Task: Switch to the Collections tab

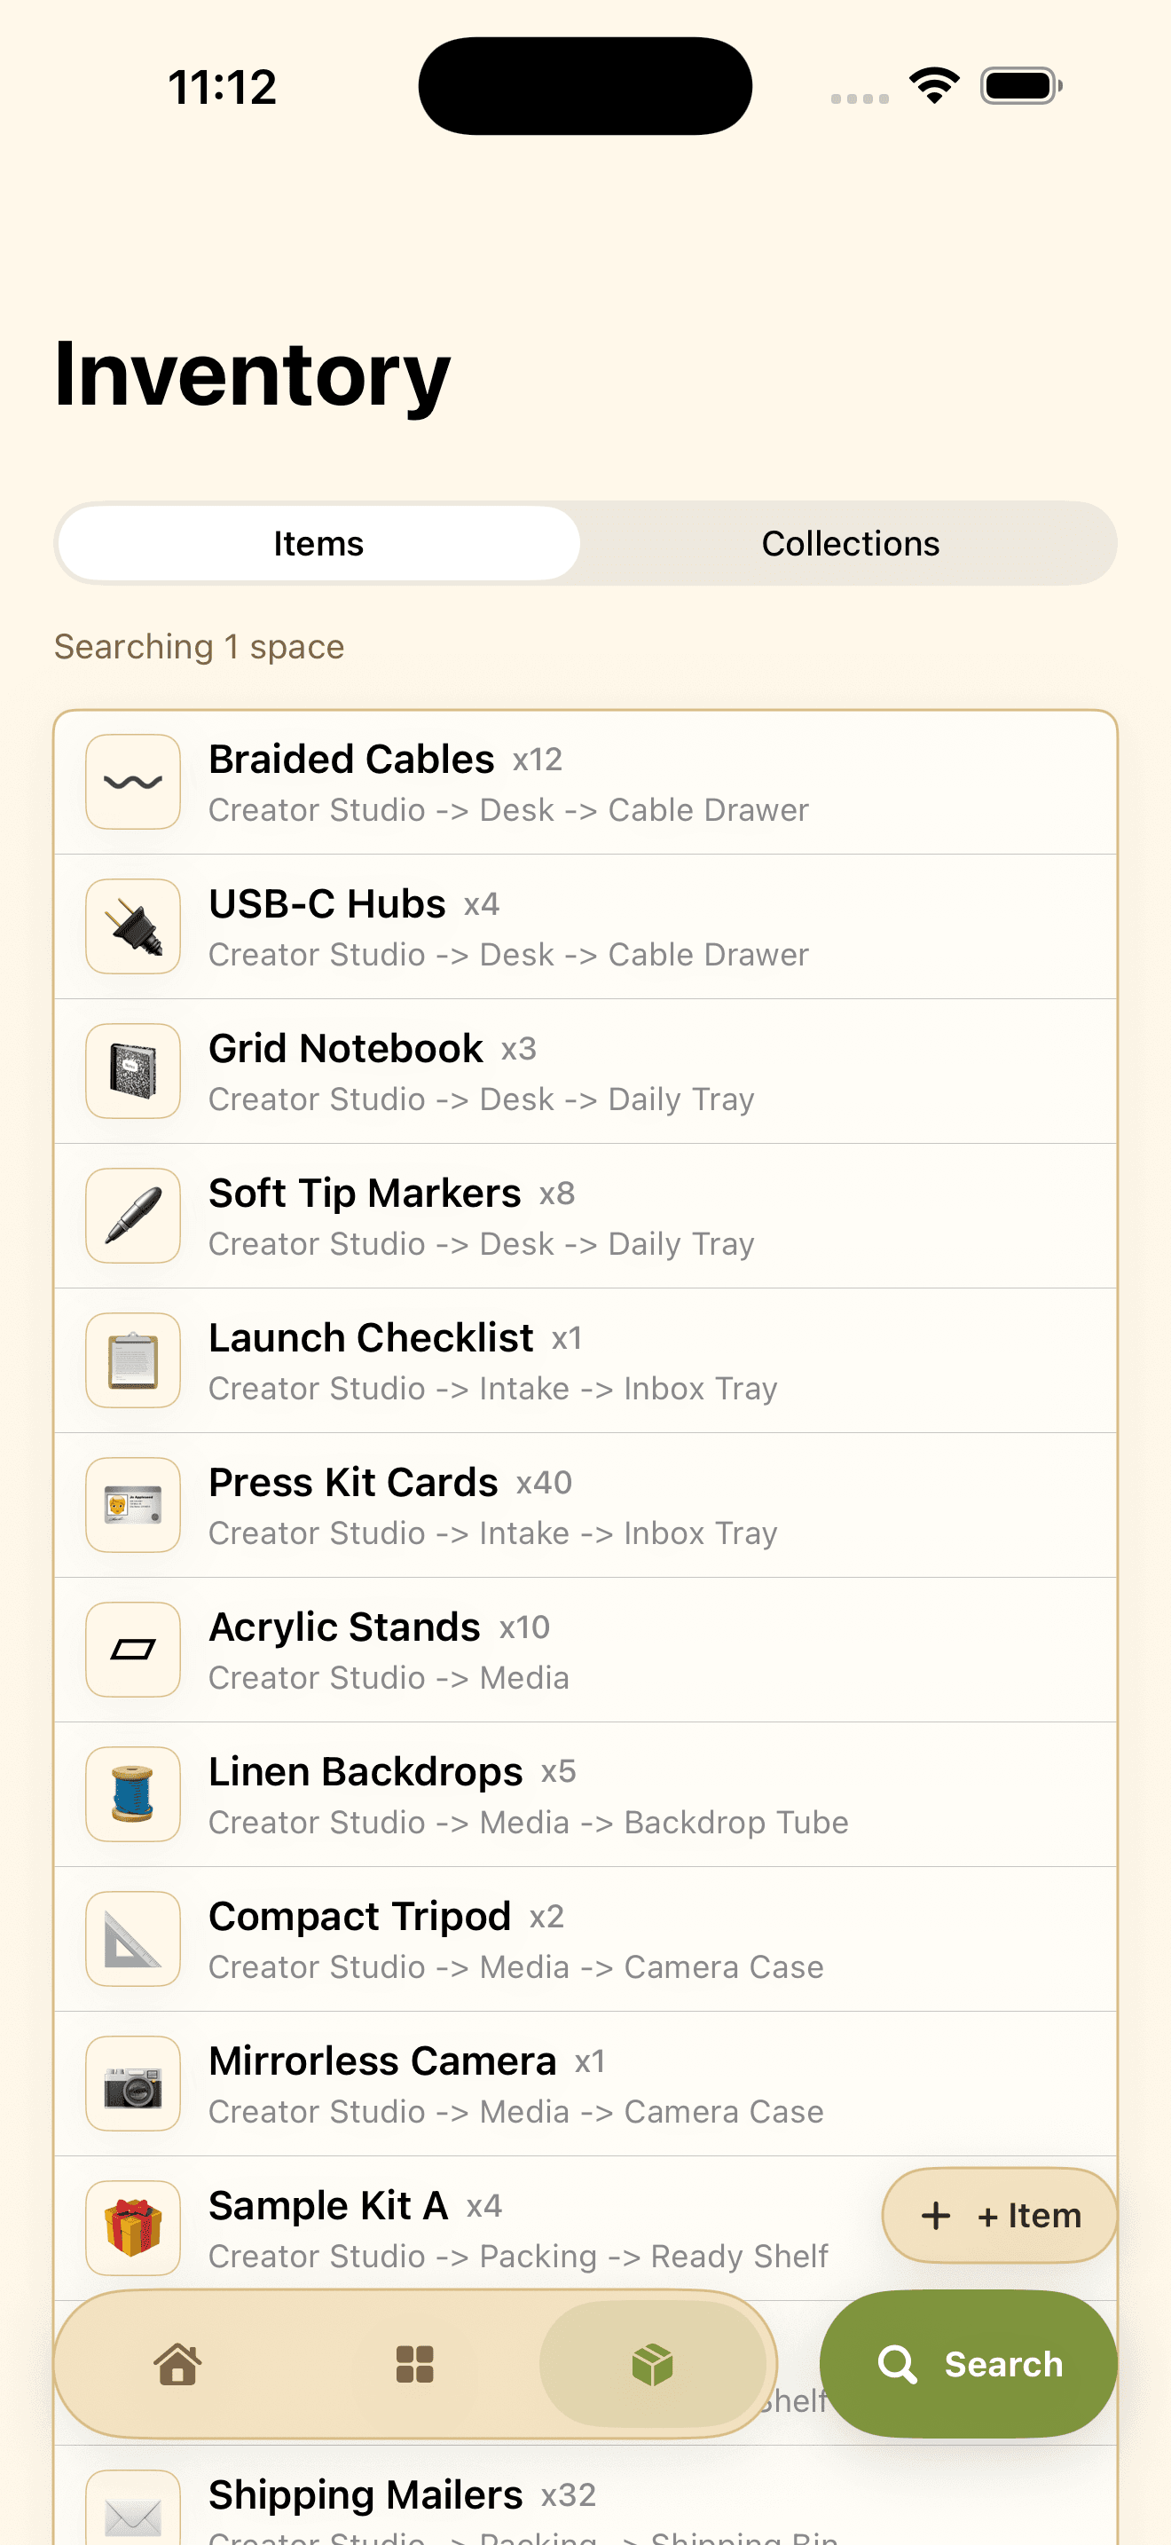Action: (x=850, y=543)
